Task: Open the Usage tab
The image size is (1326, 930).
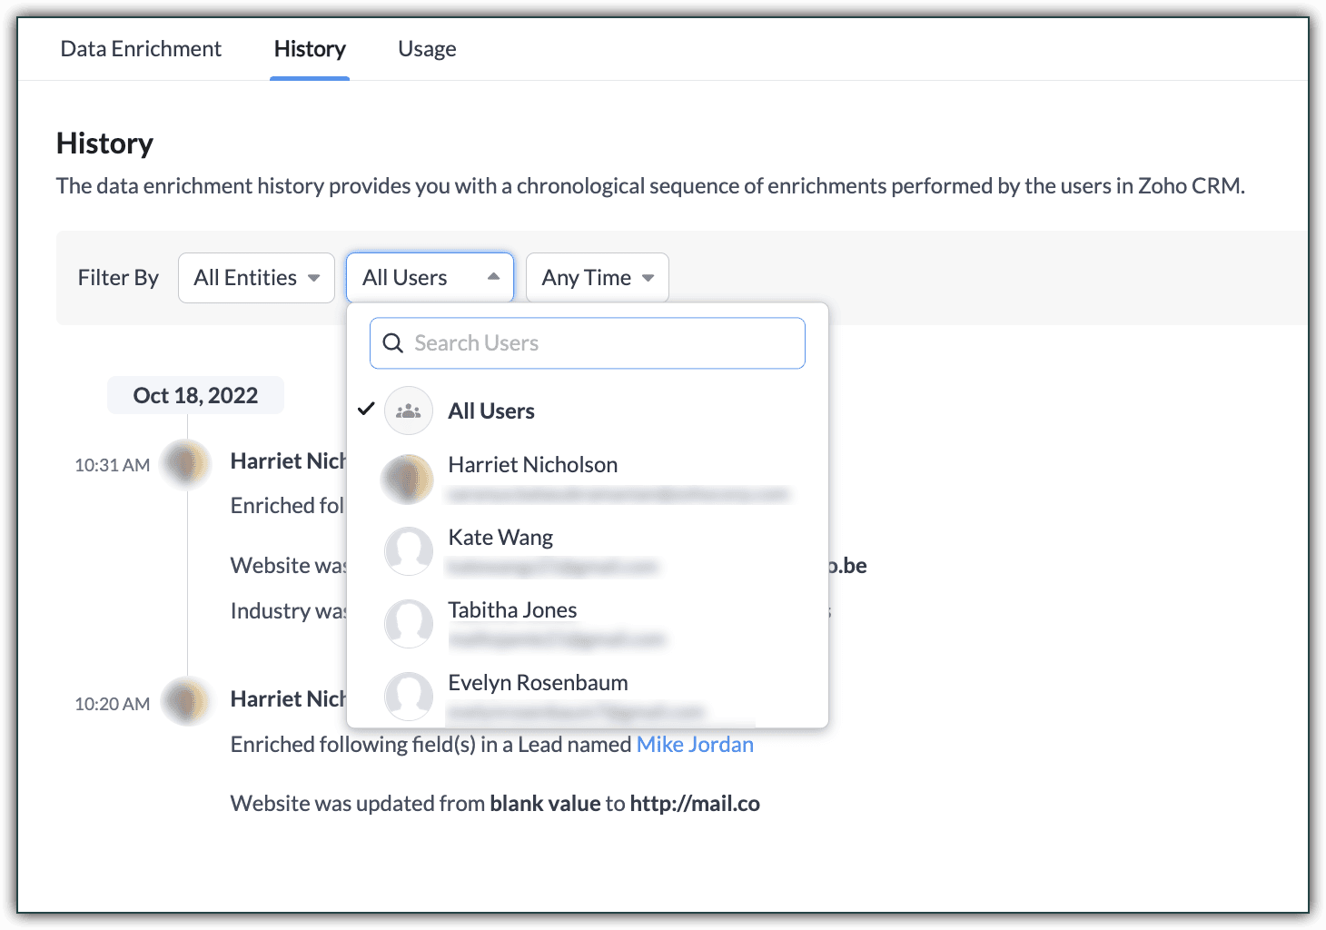Action: (x=427, y=49)
